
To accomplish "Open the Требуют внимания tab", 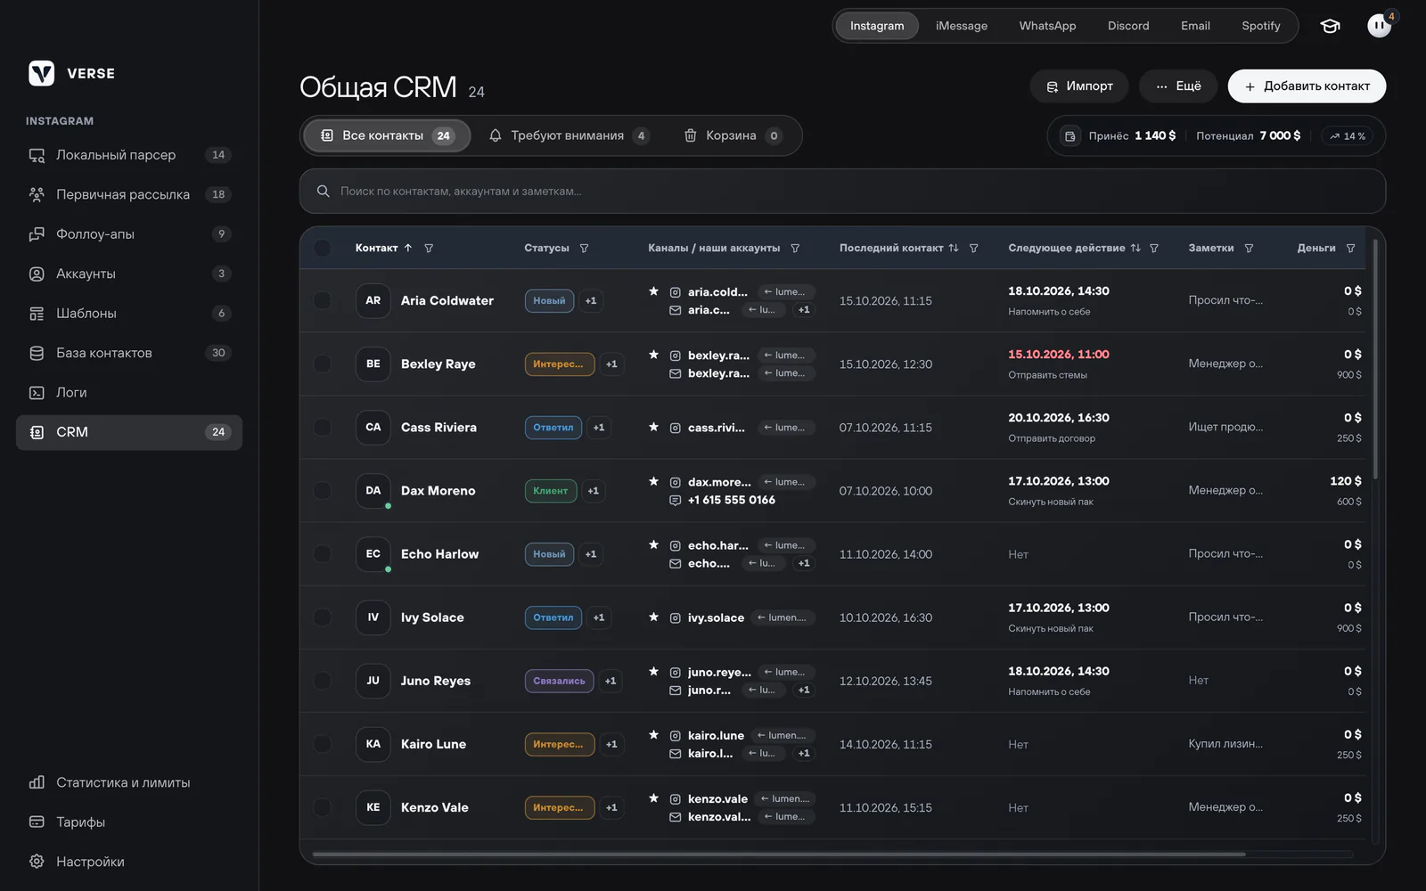I will coord(569,135).
